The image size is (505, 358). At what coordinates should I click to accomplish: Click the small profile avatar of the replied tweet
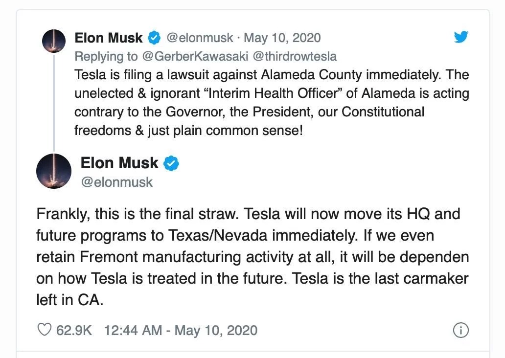pos(54,41)
